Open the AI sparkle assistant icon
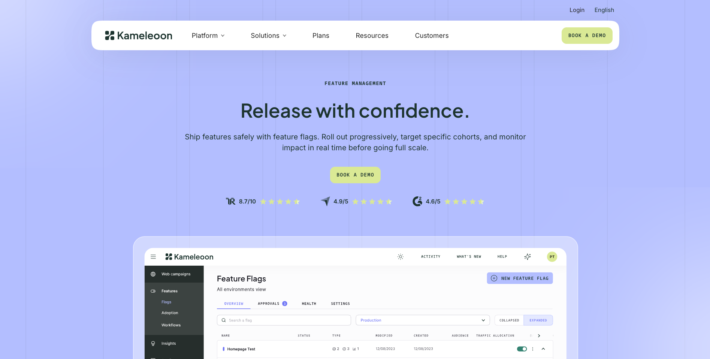 coord(528,257)
